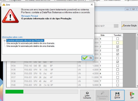
Task: Click the floppy disk icon on Gravar
Action: pyautogui.click(x=117, y=94)
